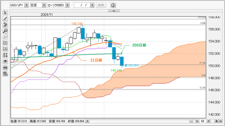
Task: Click the 50% Fibonacci level label
Action: (203, 75)
